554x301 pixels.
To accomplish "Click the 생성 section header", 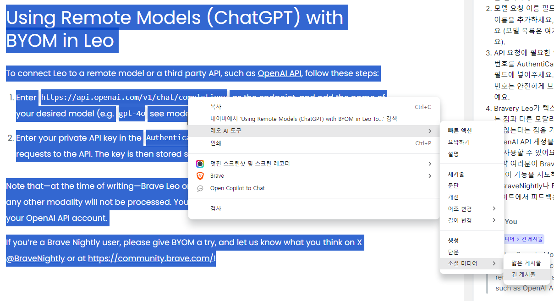I will [x=453, y=241].
